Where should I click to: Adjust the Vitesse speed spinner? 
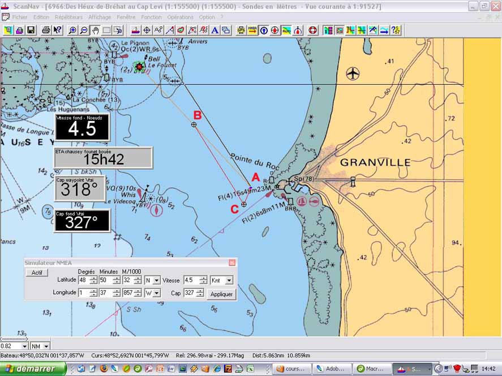(x=203, y=280)
